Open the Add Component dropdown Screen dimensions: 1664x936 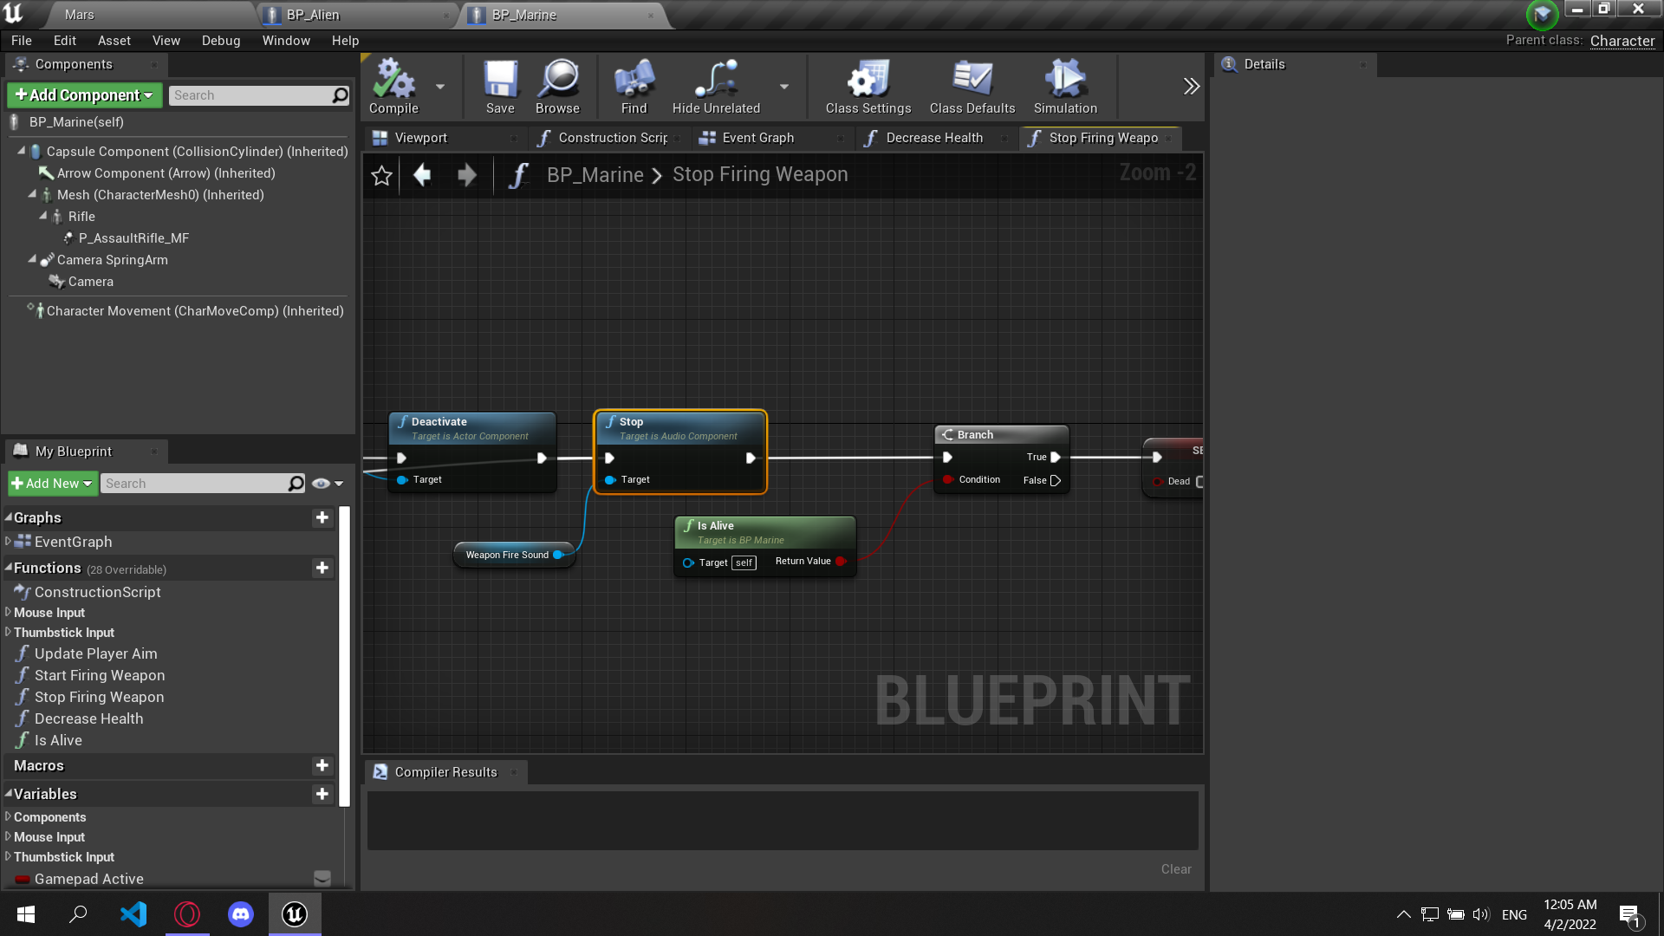click(x=83, y=95)
